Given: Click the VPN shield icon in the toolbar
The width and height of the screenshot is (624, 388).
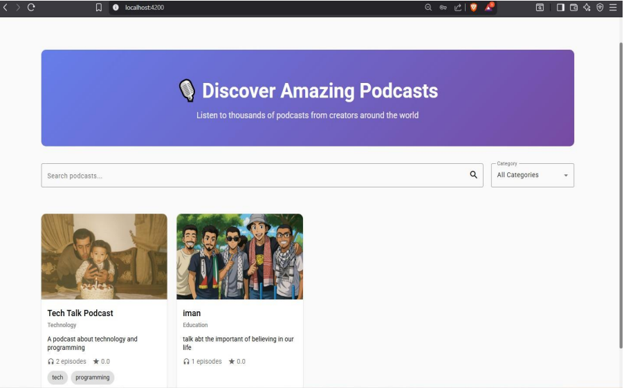Looking at the screenshot, I should pyautogui.click(x=600, y=7).
